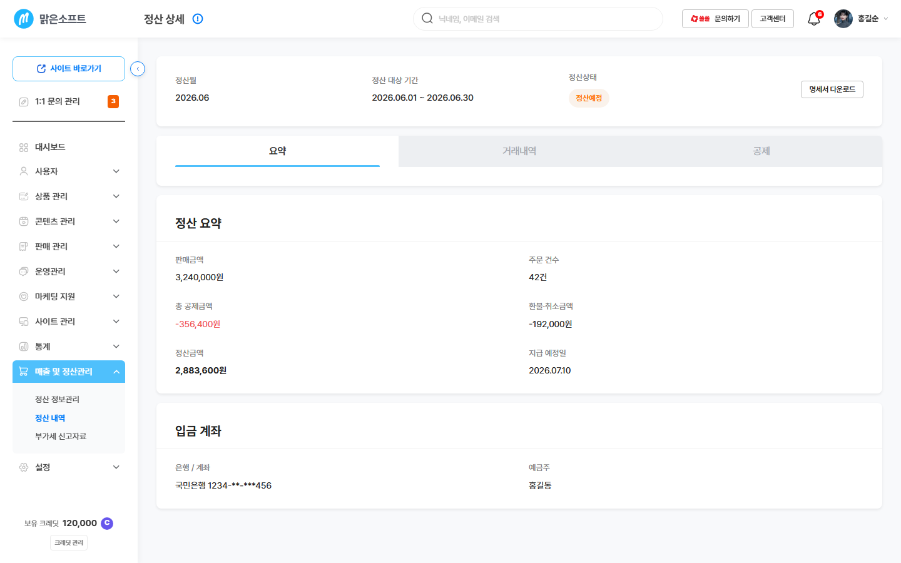The width and height of the screenshot is (901, 563).
Task: Switch to the 요약 tab
Action: [277, 151]
